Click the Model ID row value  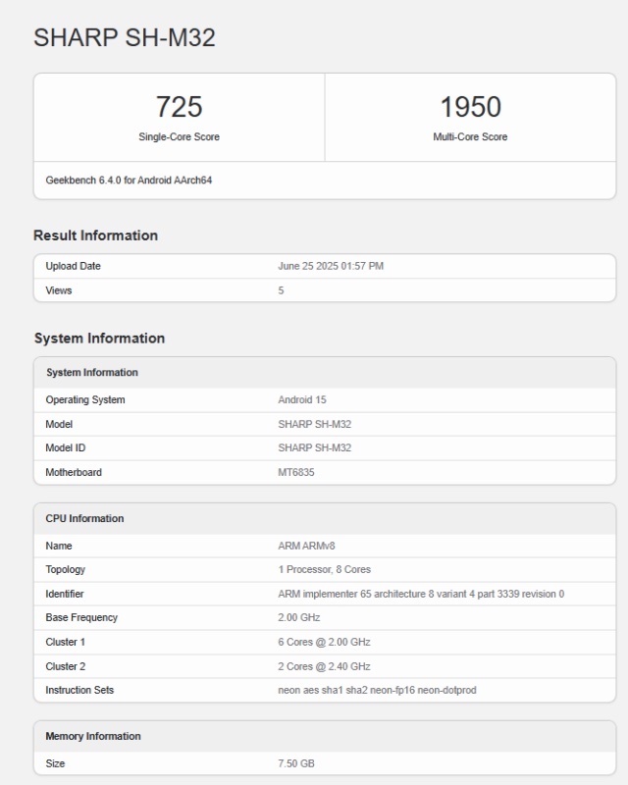(315, 447)
